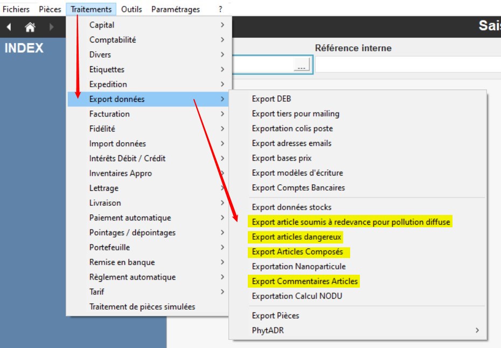This screenshot has width=501, height=348.
Task: Open the Outils menu
Action: click(131, 9)
